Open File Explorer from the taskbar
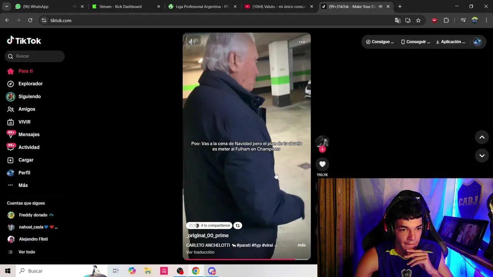 [148, 271]
